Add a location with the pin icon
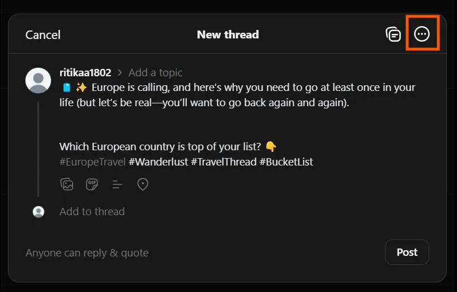Screen dimensions: 457x292 (143, 184)
